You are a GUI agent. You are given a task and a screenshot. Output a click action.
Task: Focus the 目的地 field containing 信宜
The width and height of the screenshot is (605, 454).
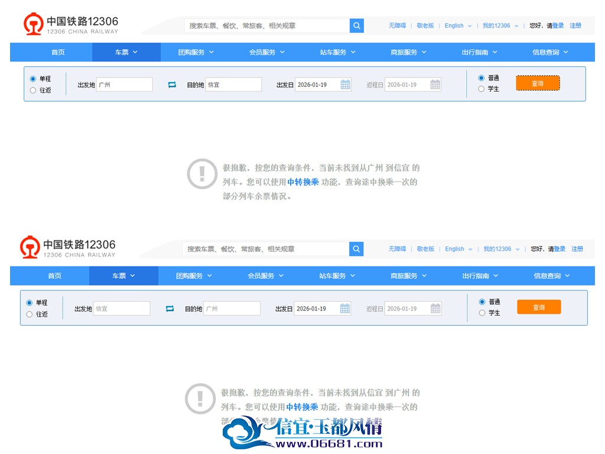tap(233, 85)
